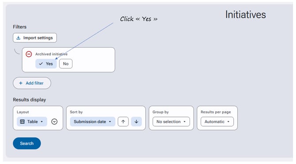Select No for Archived initiative
The width and height of the screenshot is (296, 164).
66,64
